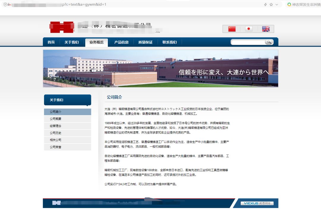Select the British flag language icon

[266, 29]
